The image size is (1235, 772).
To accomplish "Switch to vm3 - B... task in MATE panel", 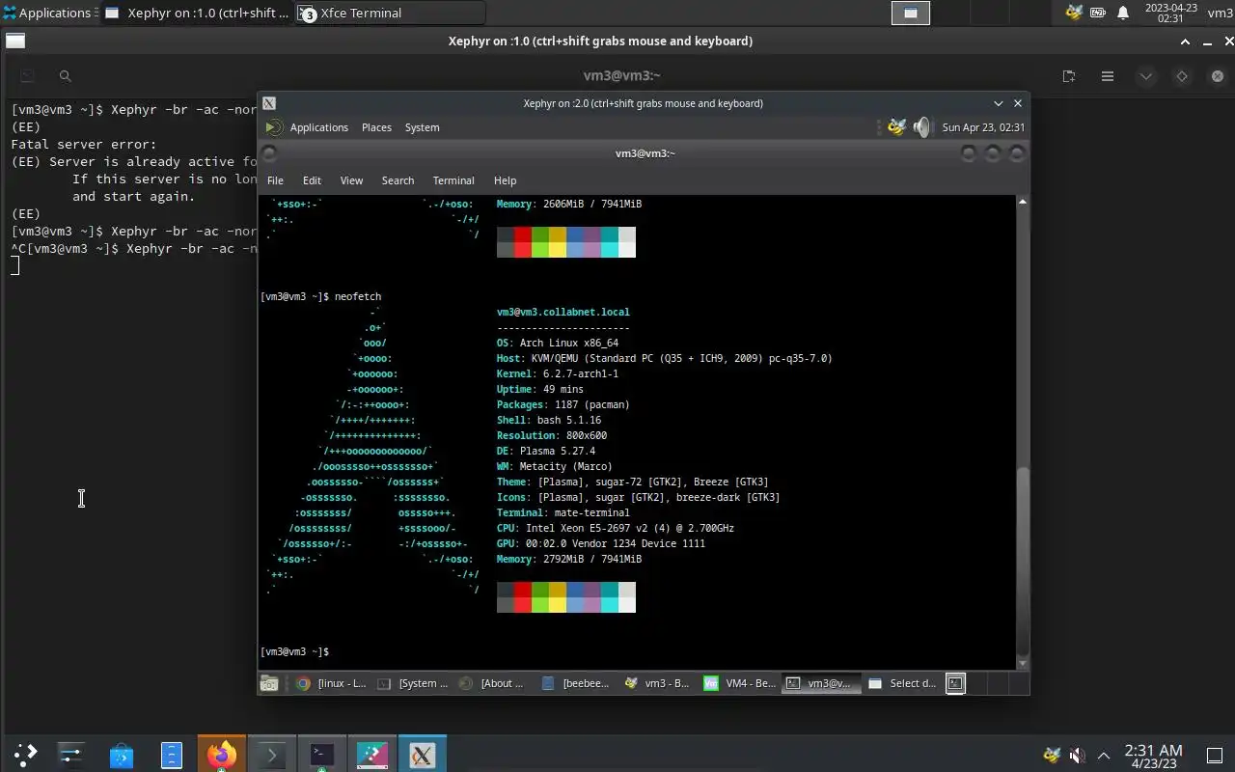I will pos(658,683).
